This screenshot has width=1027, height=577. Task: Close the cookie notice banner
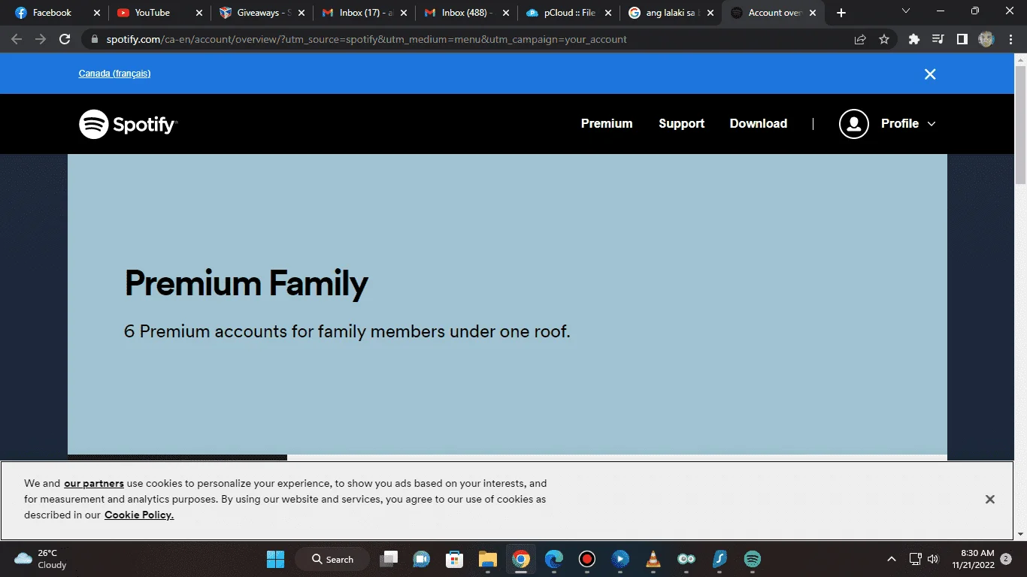point(989,499)
